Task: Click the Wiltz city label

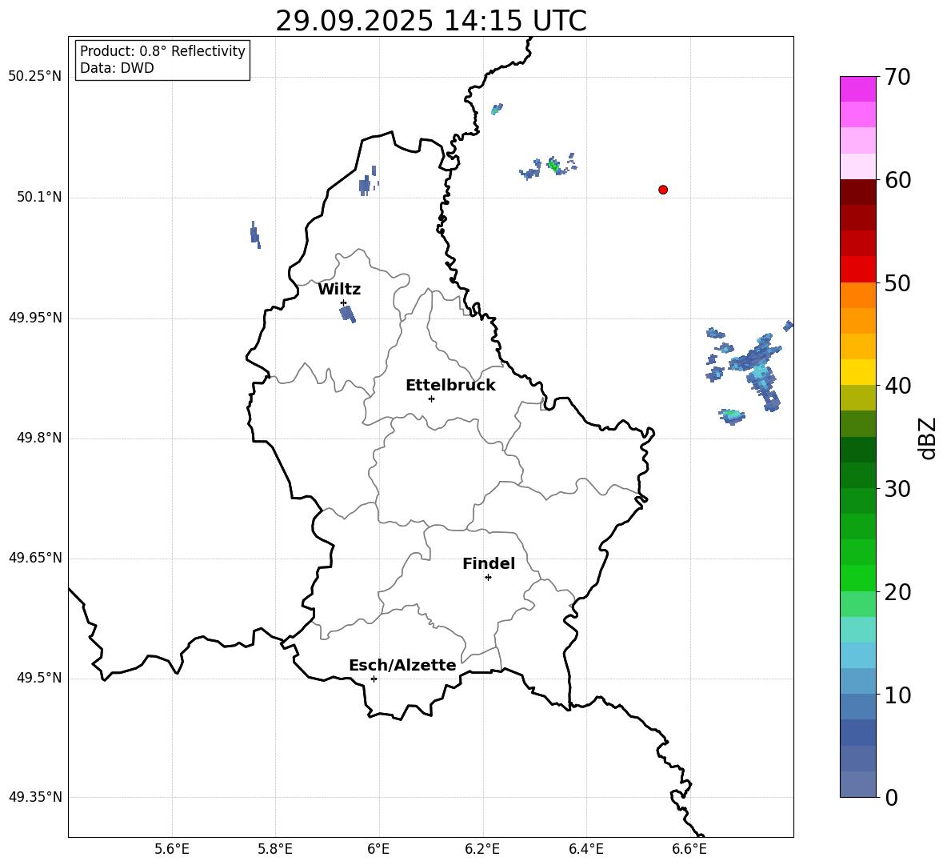Action: pyautogui.click(x=339, y=290)
